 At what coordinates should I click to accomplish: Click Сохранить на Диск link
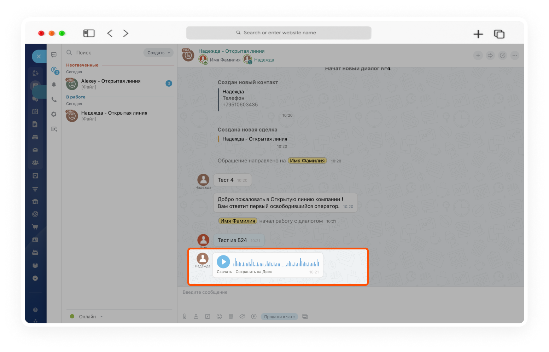click(253, 272)
